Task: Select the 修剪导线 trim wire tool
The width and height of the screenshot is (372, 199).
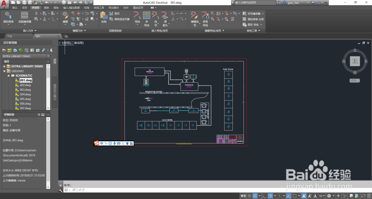Action: (205, 19)
